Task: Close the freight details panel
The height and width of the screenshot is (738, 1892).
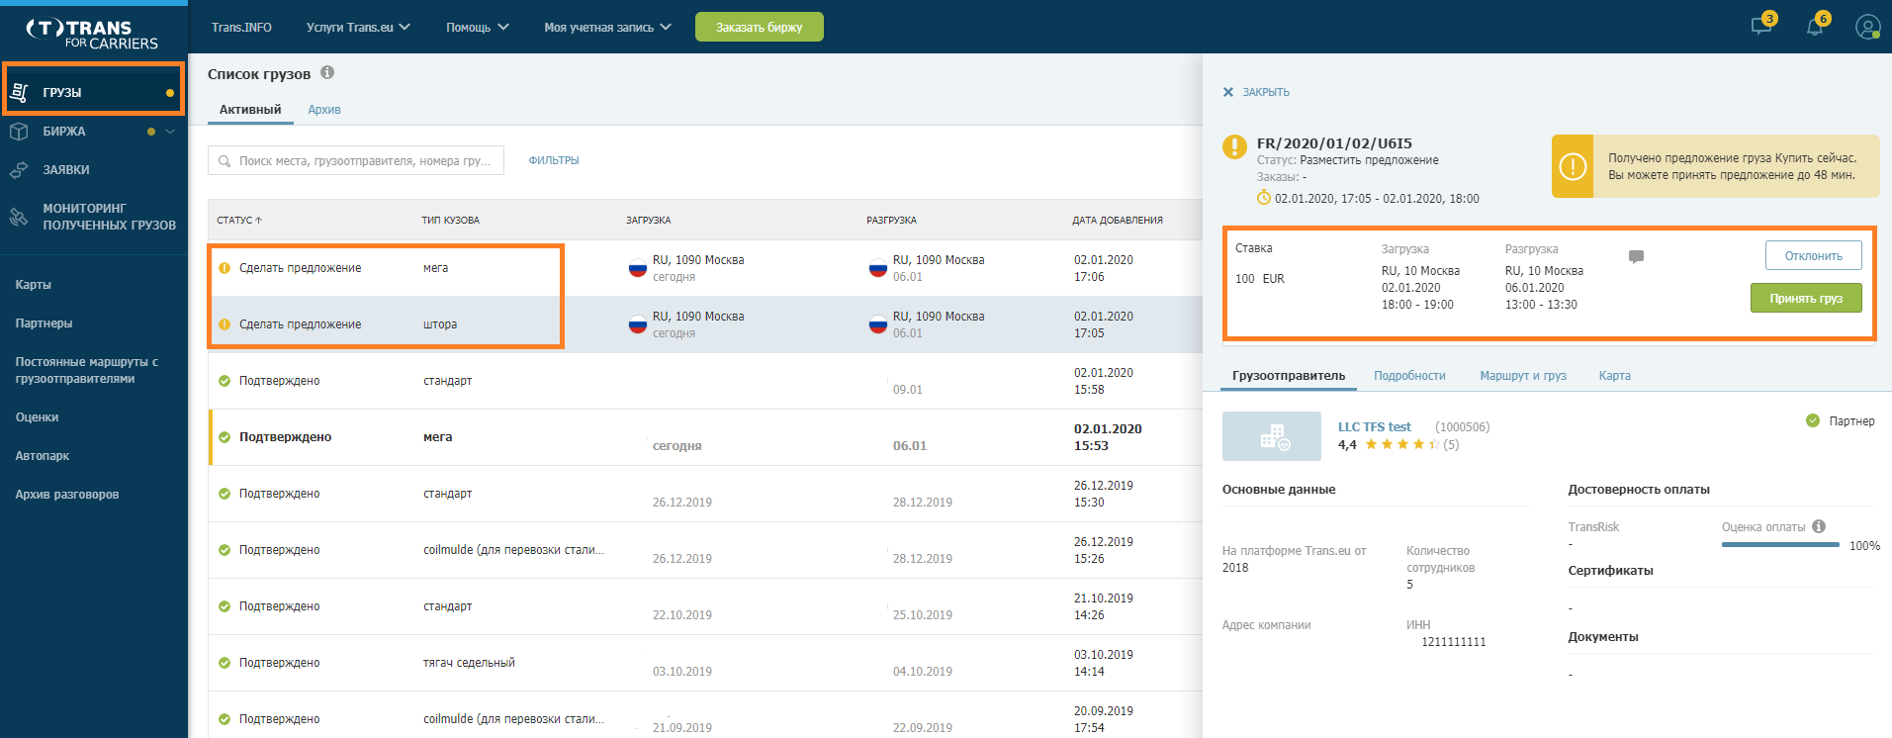Action: [x=1256, y=92]
